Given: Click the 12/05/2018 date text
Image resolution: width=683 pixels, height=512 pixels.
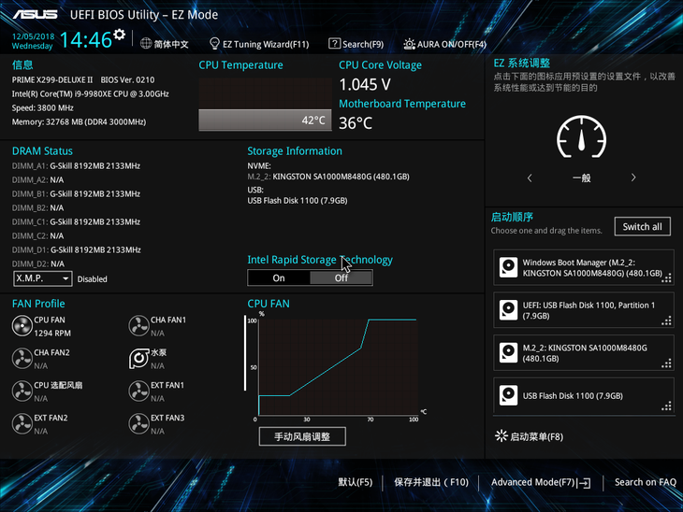Looking at the screenshot, I should click(33, 36).
